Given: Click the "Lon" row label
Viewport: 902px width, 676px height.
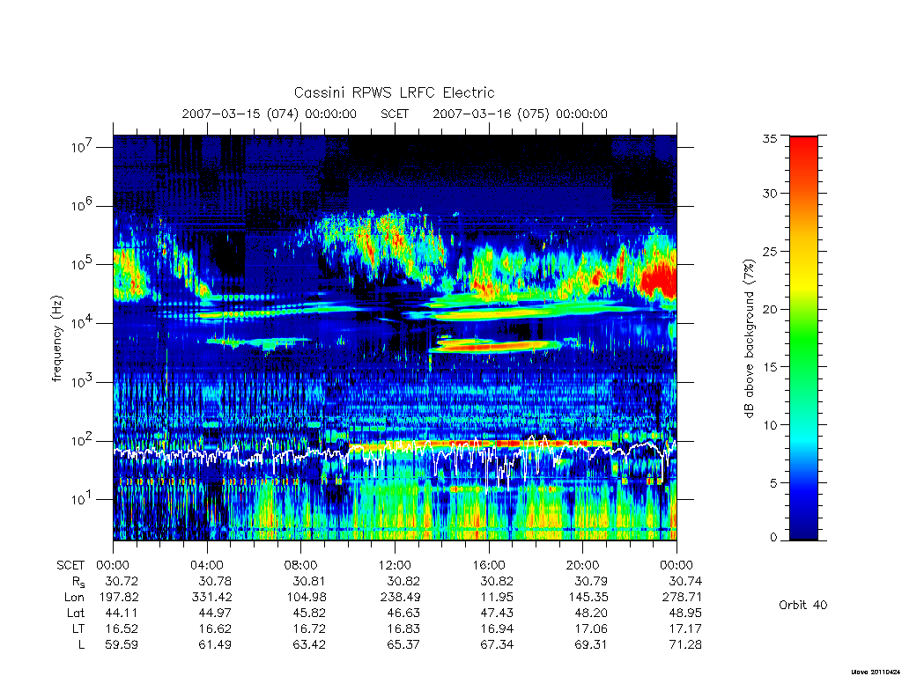Looking at the screenshot, I should [74, 598].
